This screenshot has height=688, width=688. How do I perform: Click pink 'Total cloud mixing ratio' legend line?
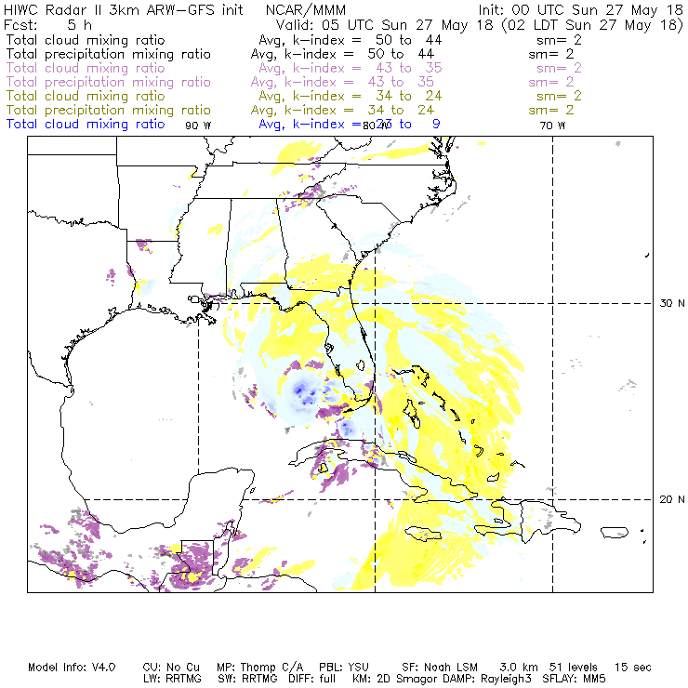point(86,68)
